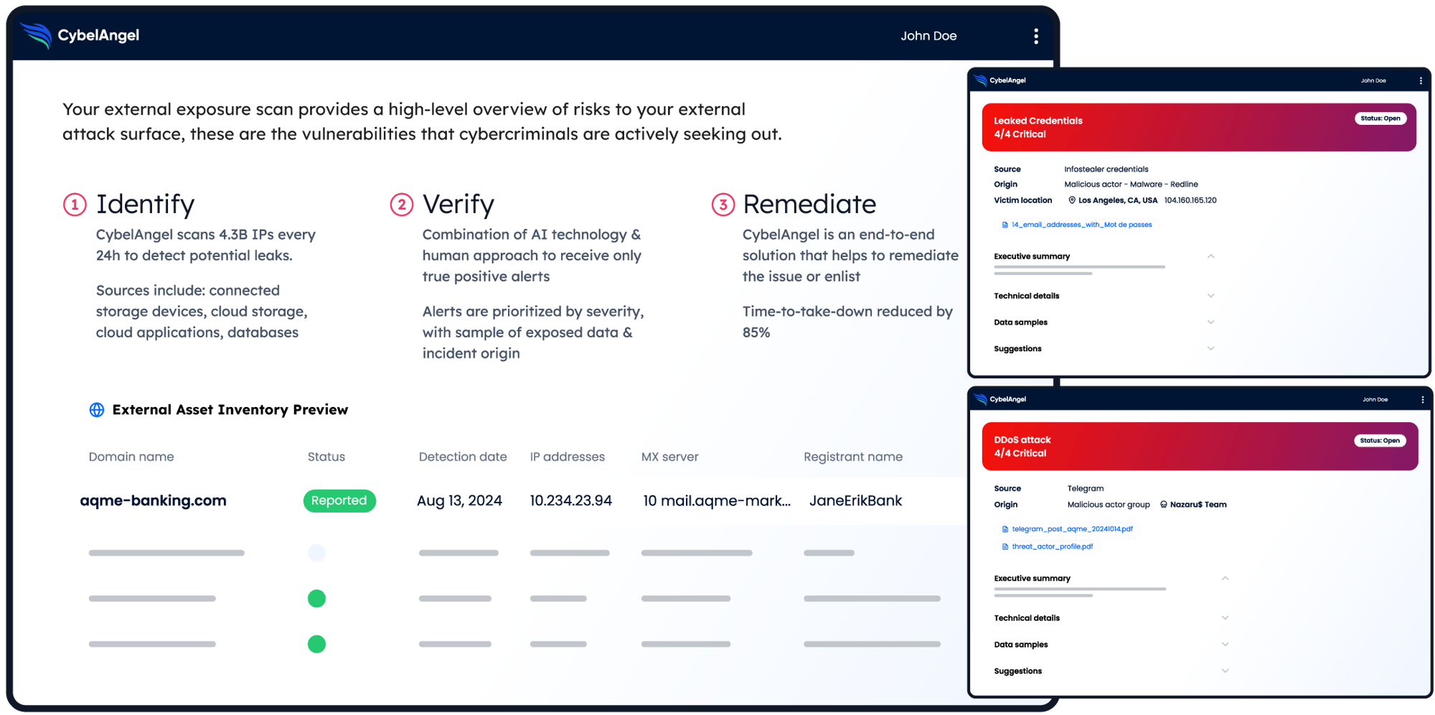The width and height of the screenshot is (1435, 715).
Task: Click file icon beside 14_email_addresses_with_Mot de passes
Action: pyautogui.click(x=1004, y=225)
